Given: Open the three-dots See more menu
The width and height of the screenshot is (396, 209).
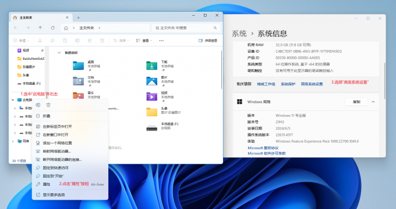Looking at the screenshot, I should click(161, 41).
